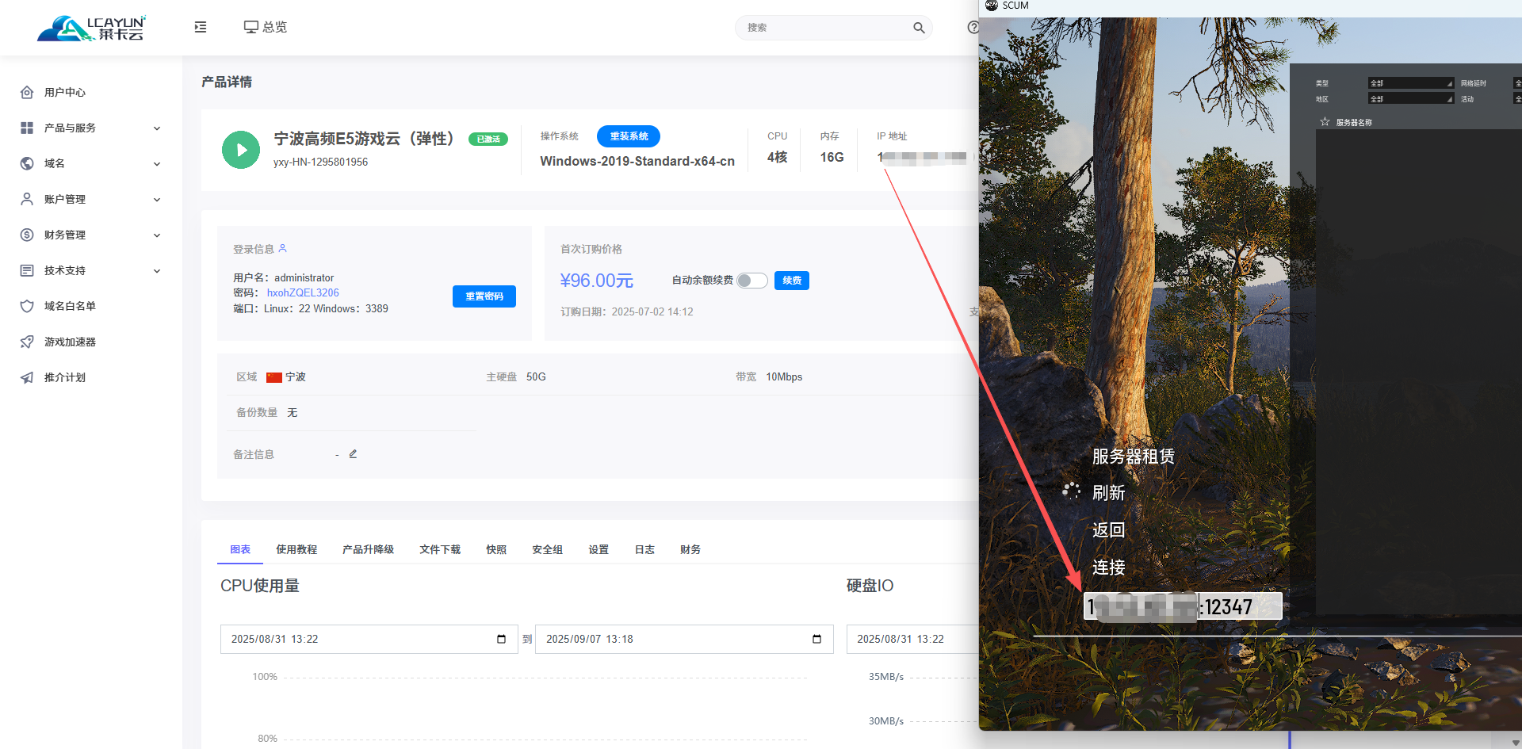This screenshot has width=1522, height=749.
Task: Select the 图表 charts tab
Action: 240,549
